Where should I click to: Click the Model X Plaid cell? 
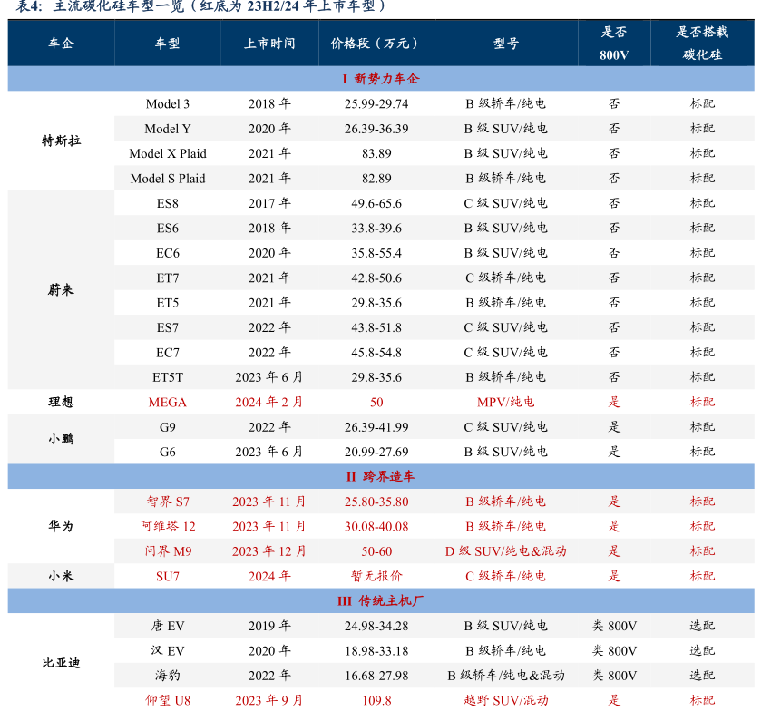168,153
